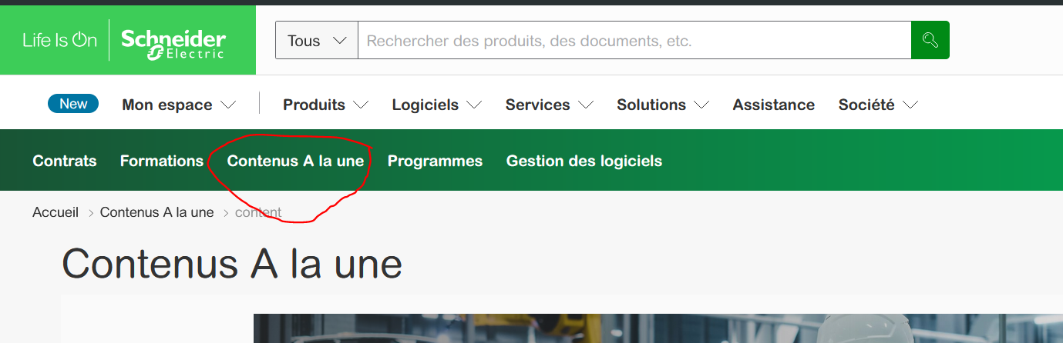Expand the Société menu
This screenshot has height=343, width=1063.
pos(878,105)
